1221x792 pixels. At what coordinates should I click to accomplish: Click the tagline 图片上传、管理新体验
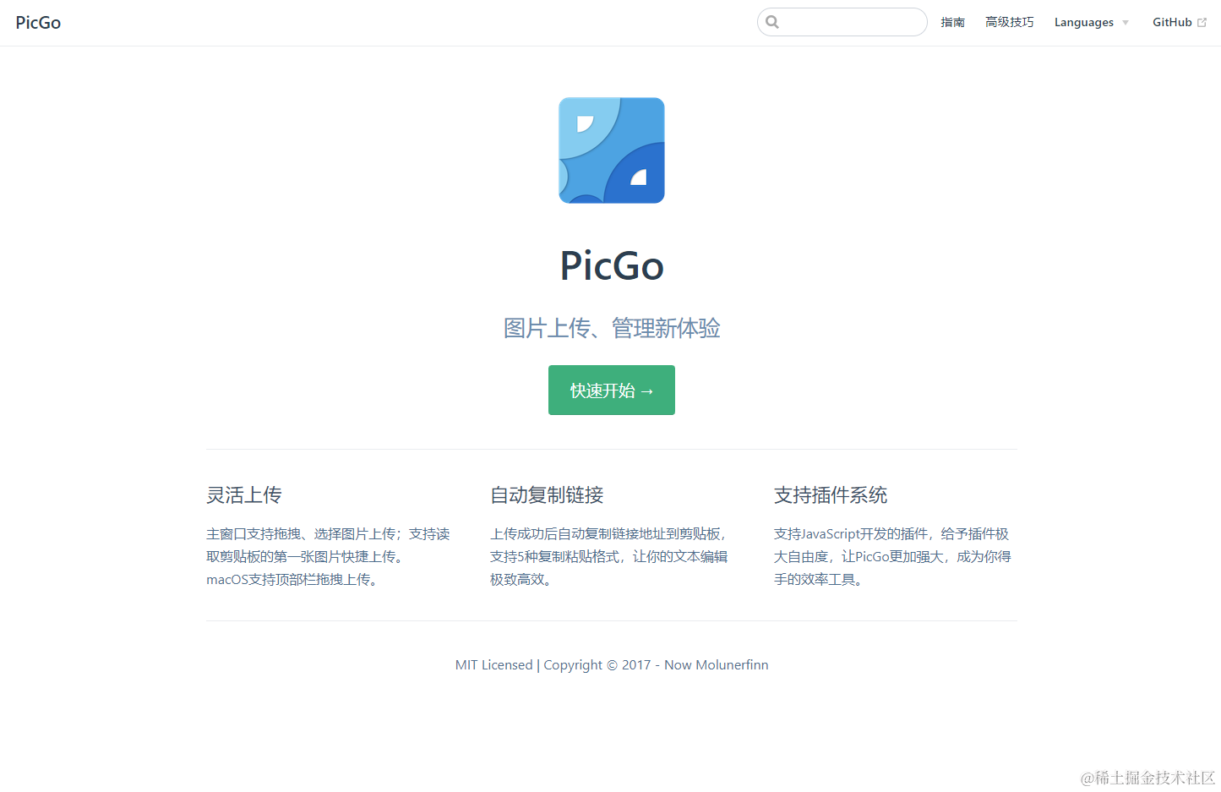click(x=612, y=328)
